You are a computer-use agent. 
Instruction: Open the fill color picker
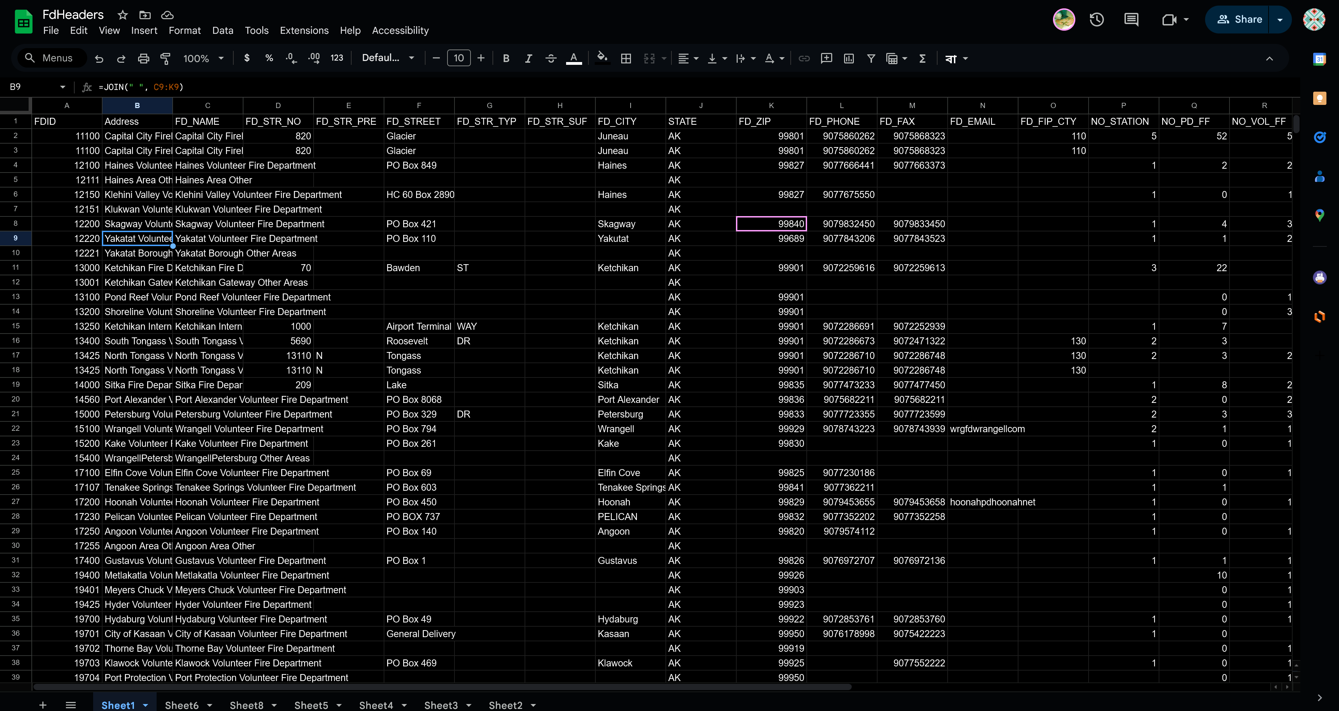coord(602,58)
